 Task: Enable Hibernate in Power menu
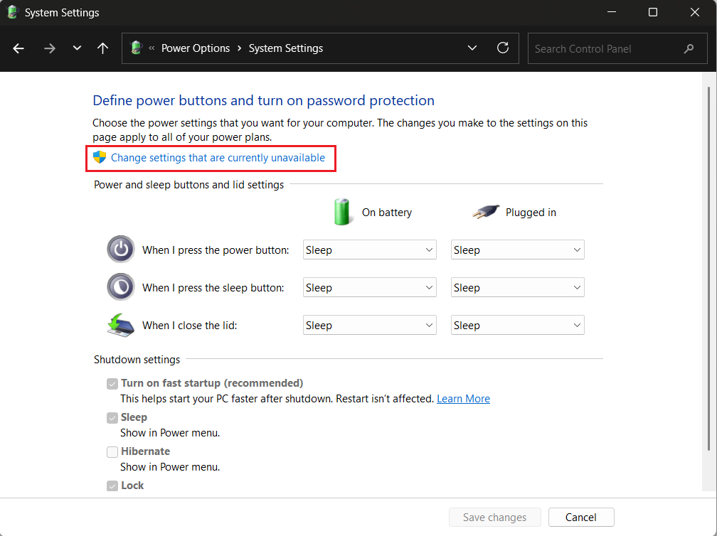tap(112, 452)
